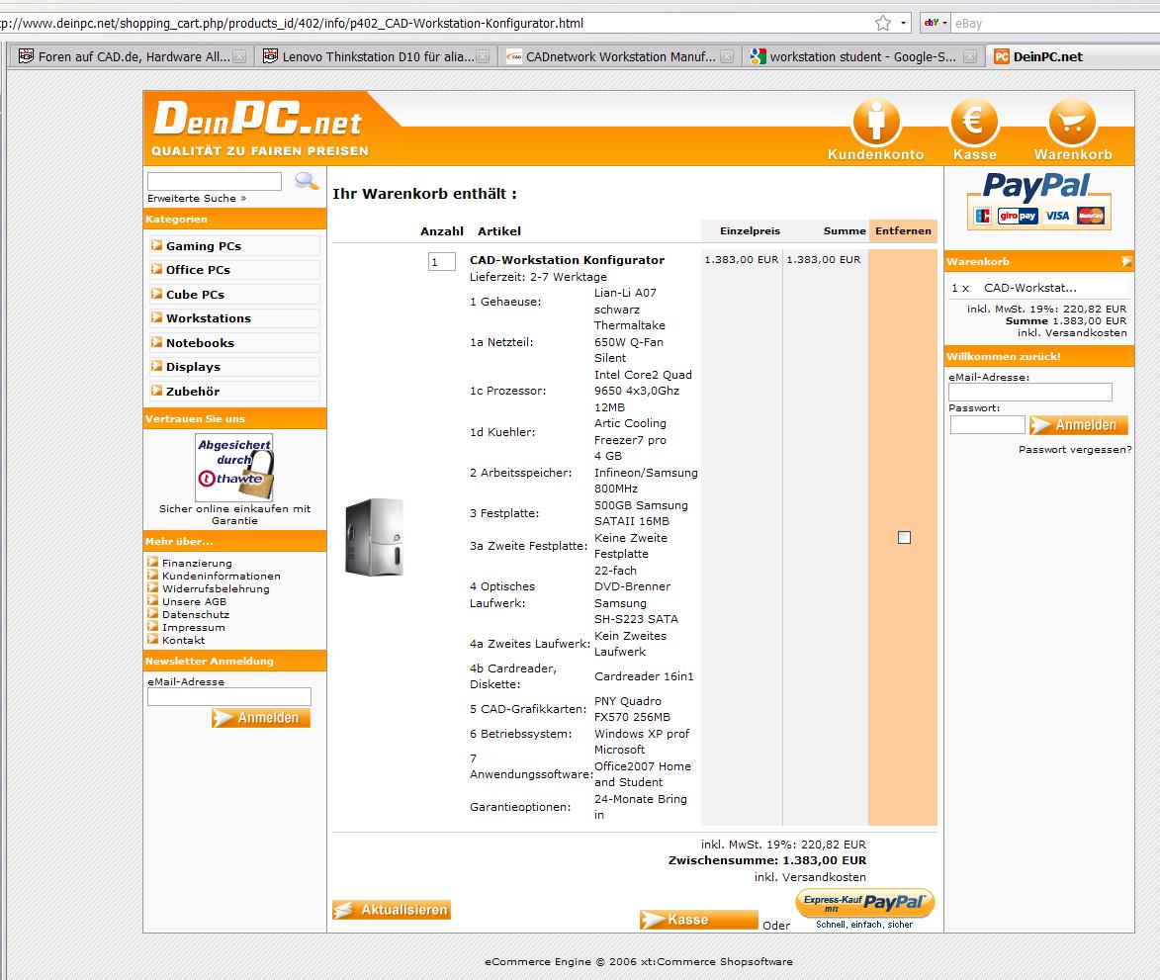Proceed with the Kasse checkout button
The height and width of the screenshot is (980, 1160).
[x=698, y=920]
